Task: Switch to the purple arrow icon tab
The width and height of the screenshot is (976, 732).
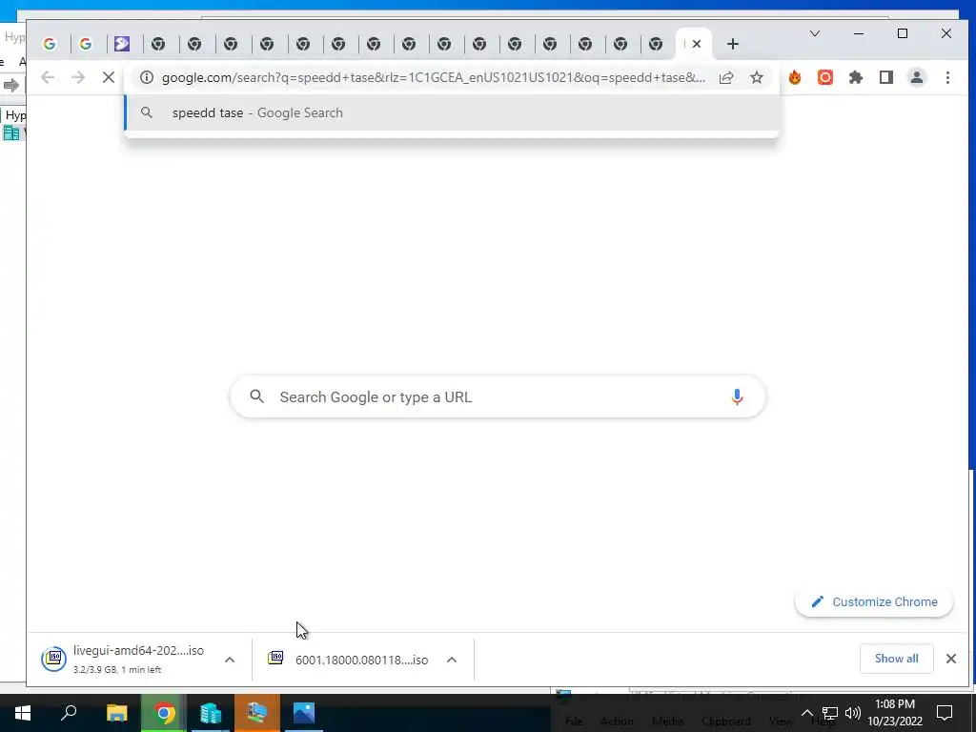Action: point(122,44)
